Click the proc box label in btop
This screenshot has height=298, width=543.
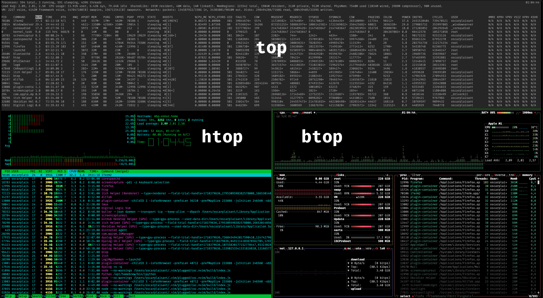click(x=403, y=175)
